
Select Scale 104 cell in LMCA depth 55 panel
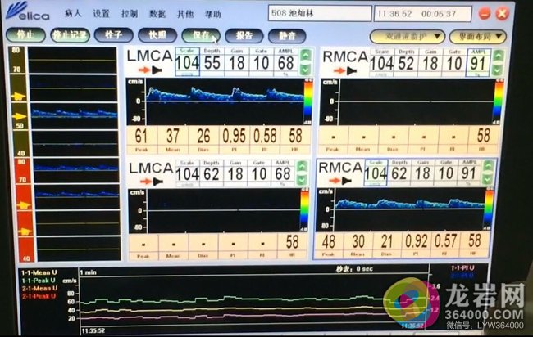click(x=187, y=62)
